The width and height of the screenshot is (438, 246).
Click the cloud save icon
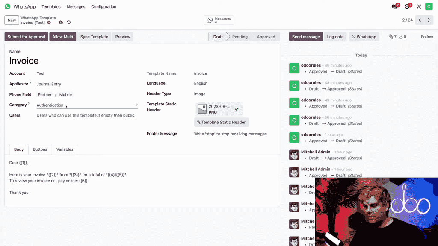pyautogui.click(x=61, y=23)
